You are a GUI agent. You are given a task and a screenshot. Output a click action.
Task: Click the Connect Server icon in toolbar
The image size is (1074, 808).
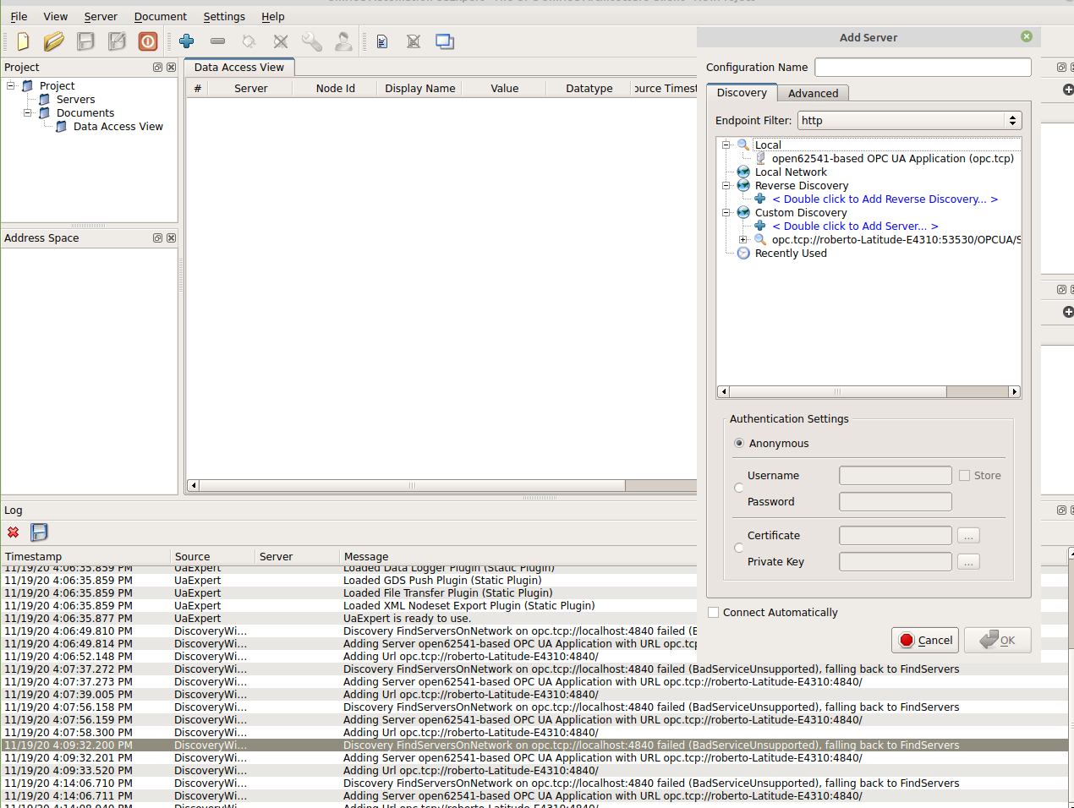(248, 41)
